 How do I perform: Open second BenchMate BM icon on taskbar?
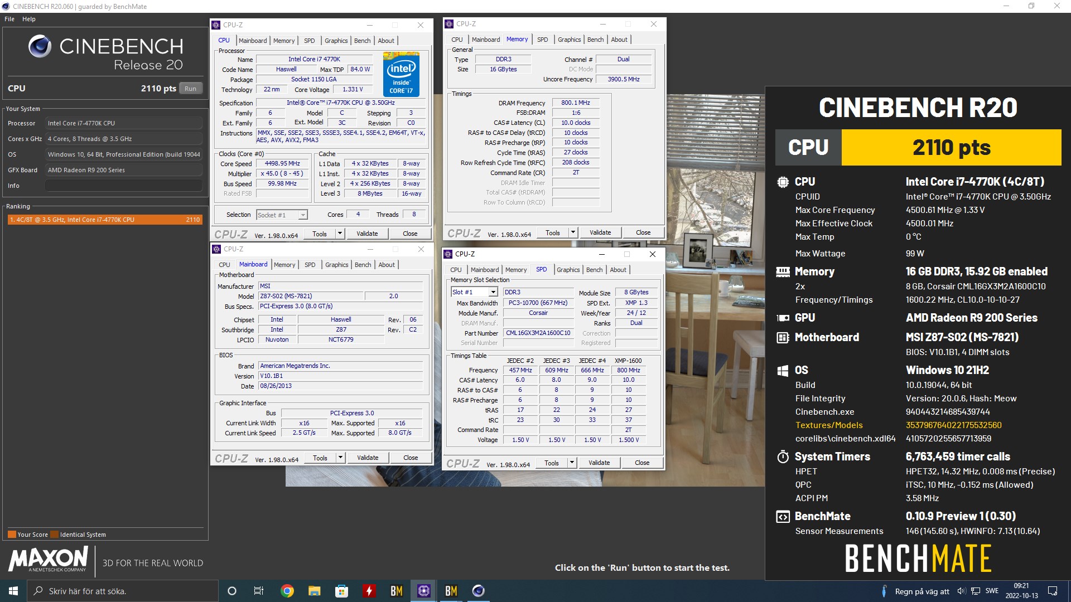coord(451,591)
